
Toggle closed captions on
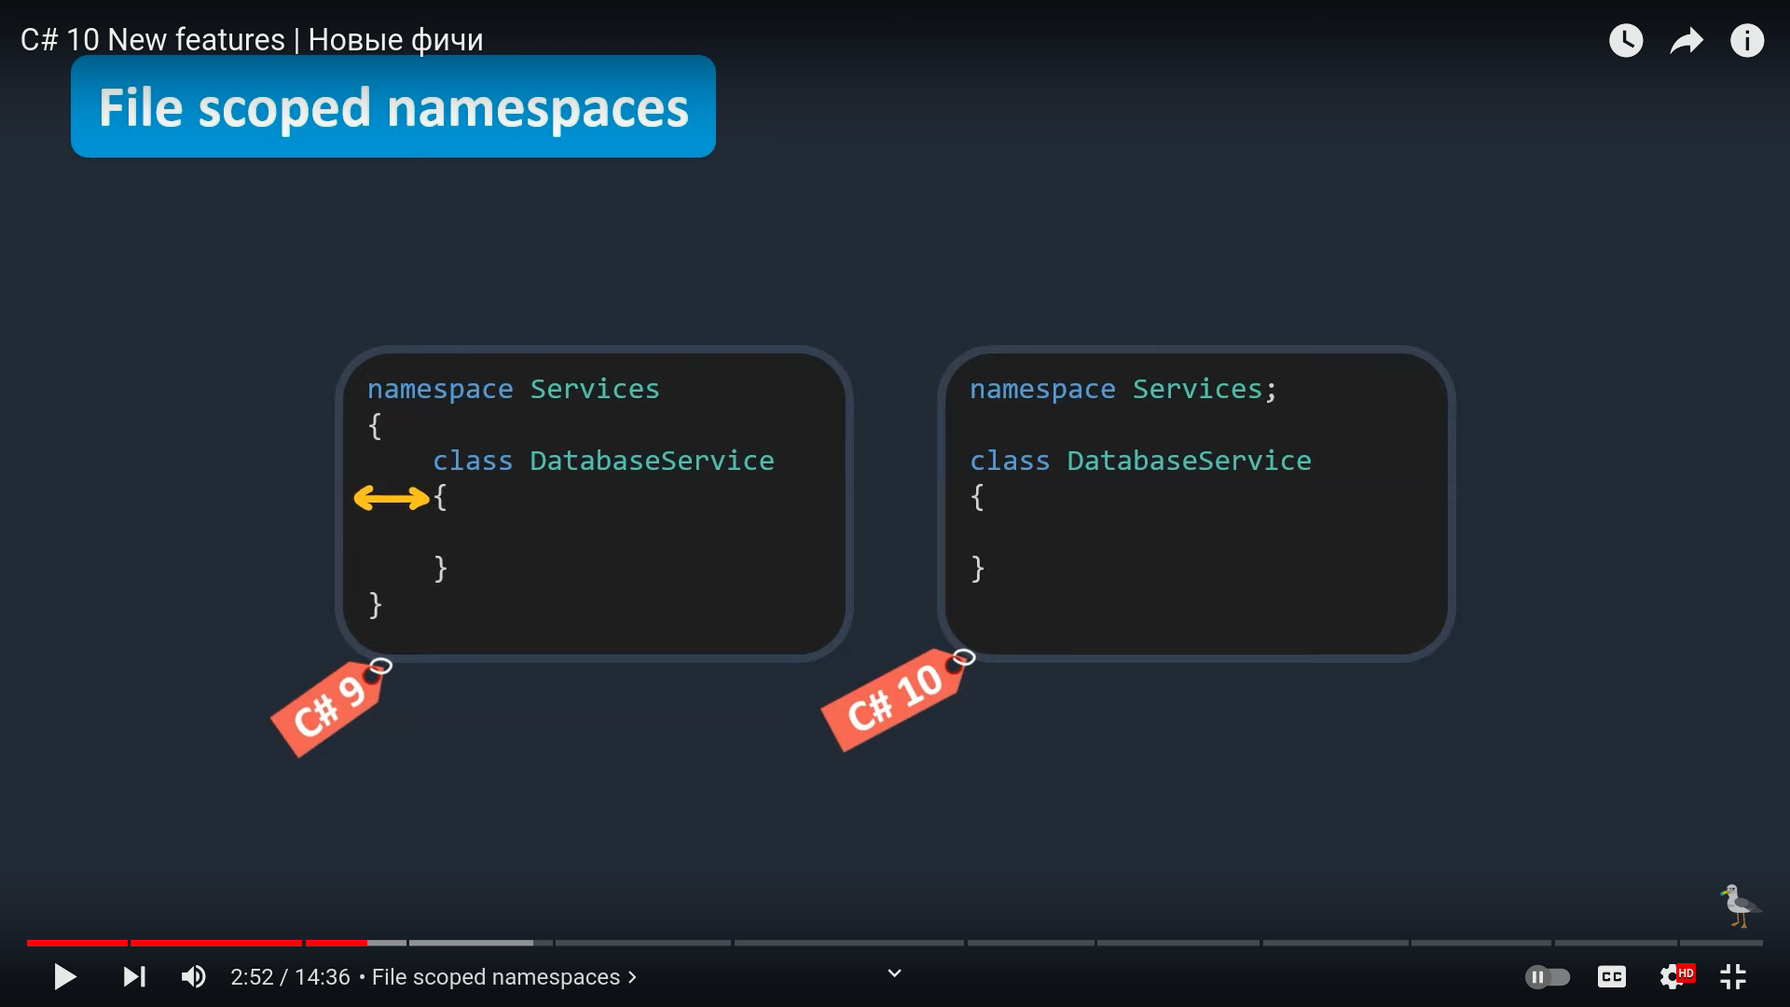(x=1611, y=976)
